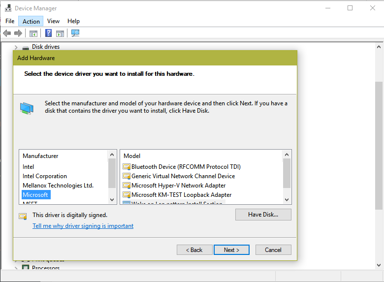Click Device Manager main scroll down arrow
Viewport: 384px width, 282px height.
[x=379, y=265]
